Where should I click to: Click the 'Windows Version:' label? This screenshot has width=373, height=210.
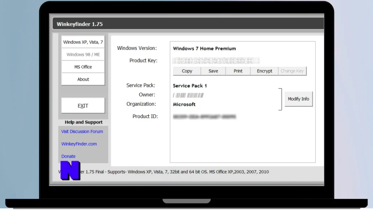(137, 48)
